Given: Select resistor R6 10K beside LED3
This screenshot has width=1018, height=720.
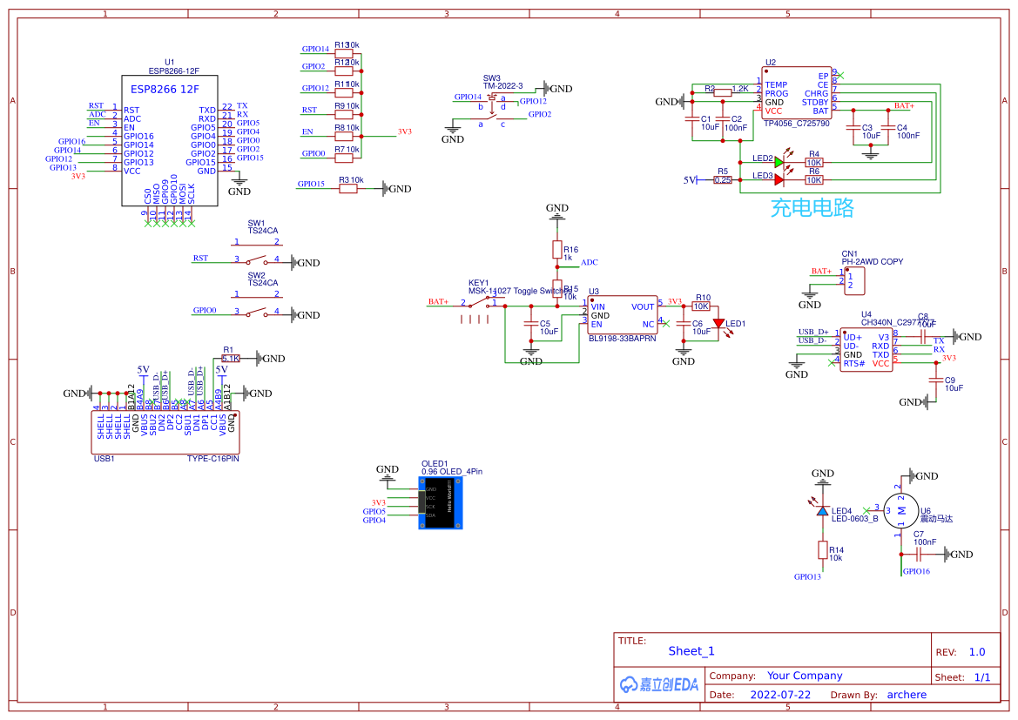Looking at the screenshot, I should pos(814,180).
